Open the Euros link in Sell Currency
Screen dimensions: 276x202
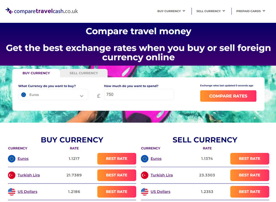point(156,159)
